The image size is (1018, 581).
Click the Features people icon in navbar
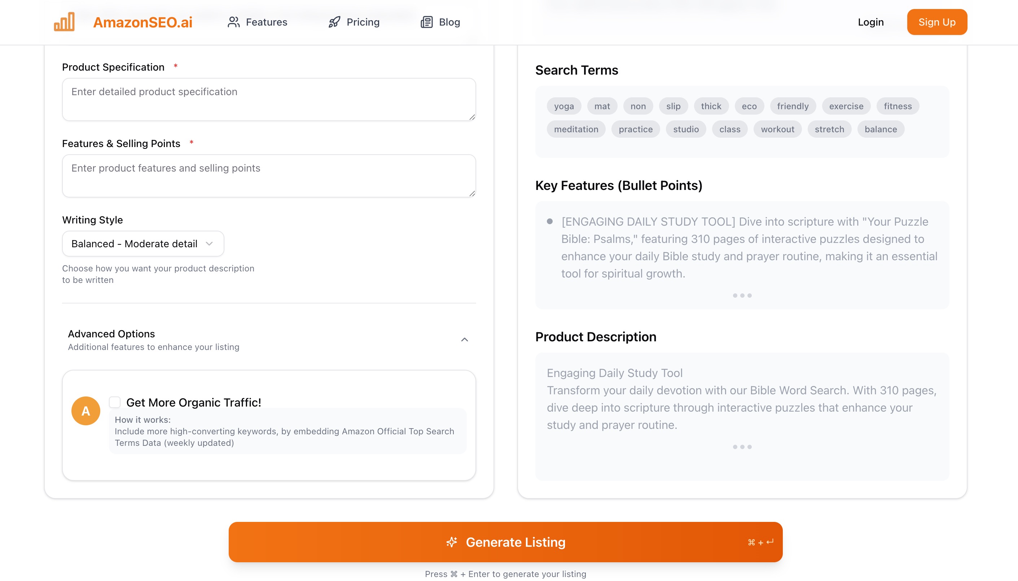(234, 22)
